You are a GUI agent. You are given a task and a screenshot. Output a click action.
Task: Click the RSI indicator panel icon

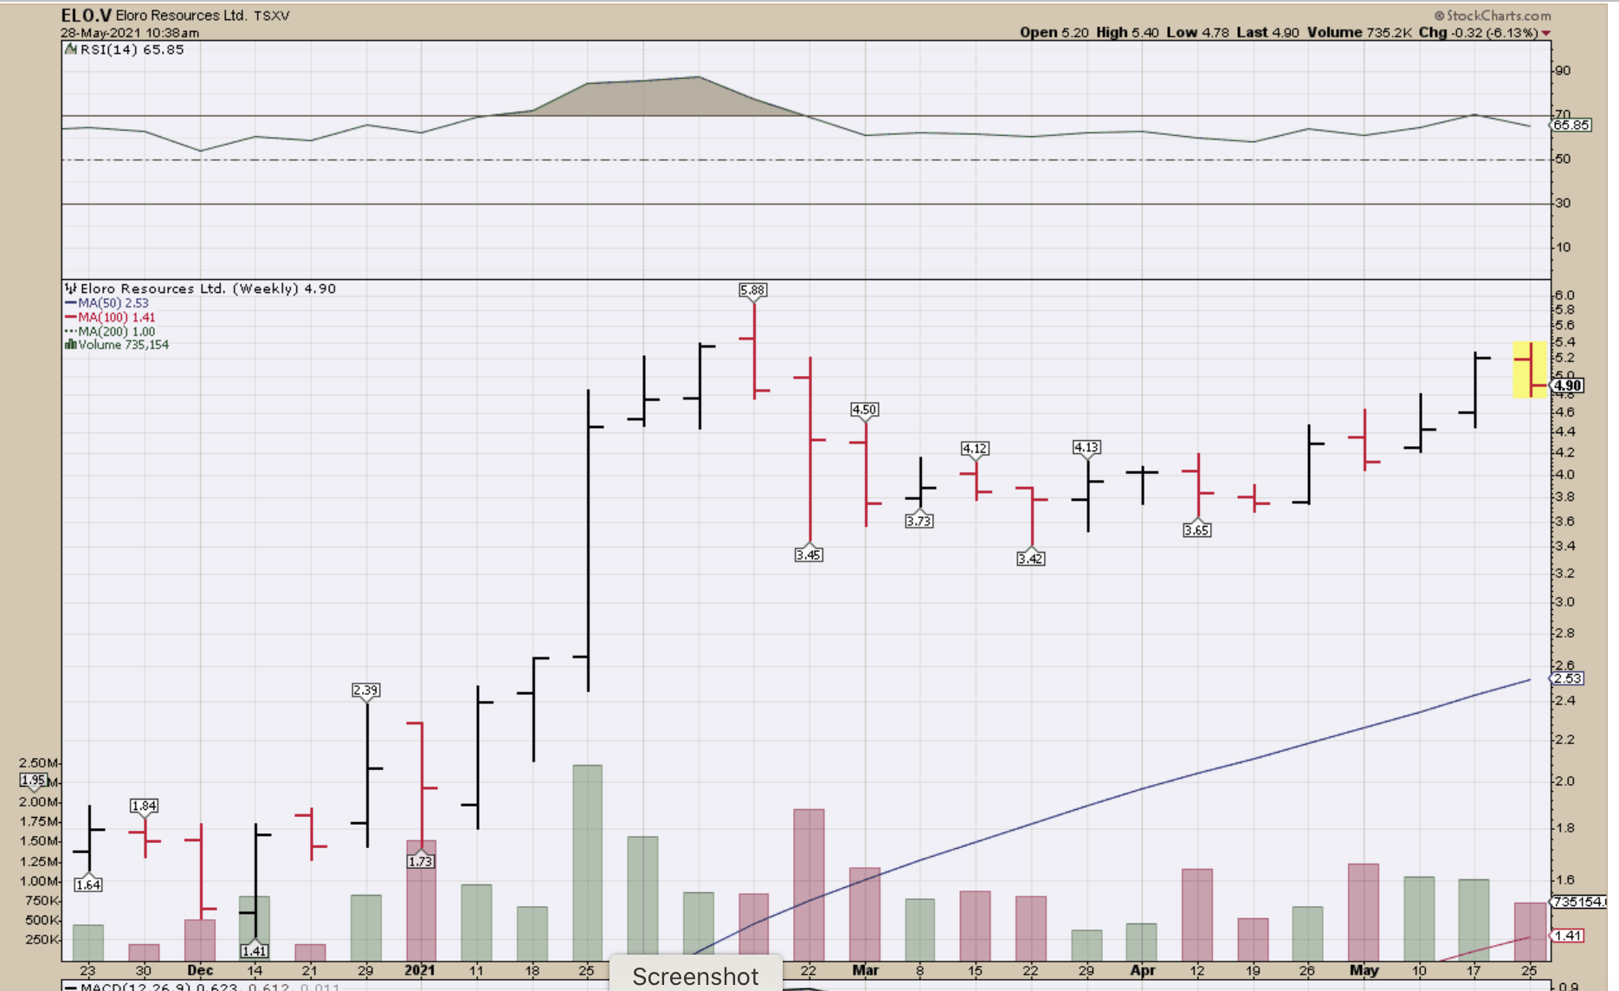click(x=70, y=50)
